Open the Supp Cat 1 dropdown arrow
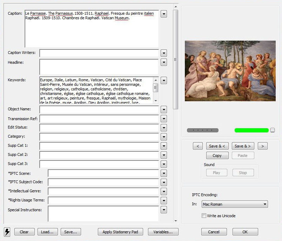 coord(164,146)
